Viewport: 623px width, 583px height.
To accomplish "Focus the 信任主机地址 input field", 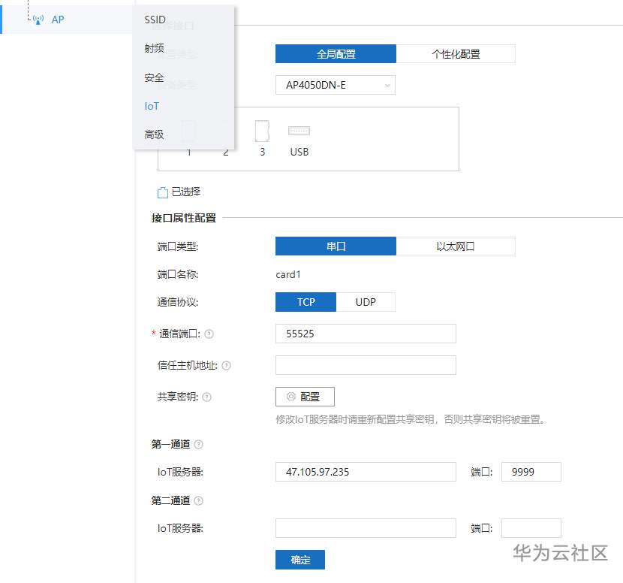I will (x=366, y=365).
